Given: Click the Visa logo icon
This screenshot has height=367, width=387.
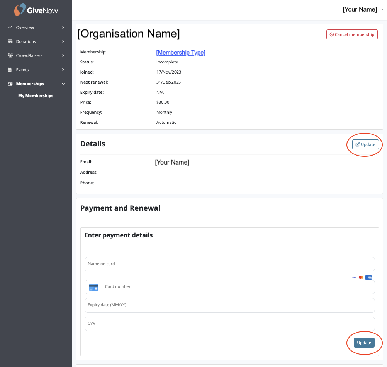Looking at the screenshot, I should 354,278.
